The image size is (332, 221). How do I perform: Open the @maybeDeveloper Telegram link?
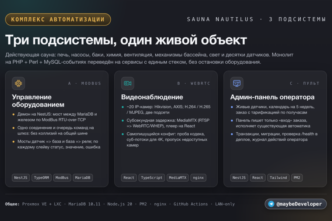coord(295,204)
